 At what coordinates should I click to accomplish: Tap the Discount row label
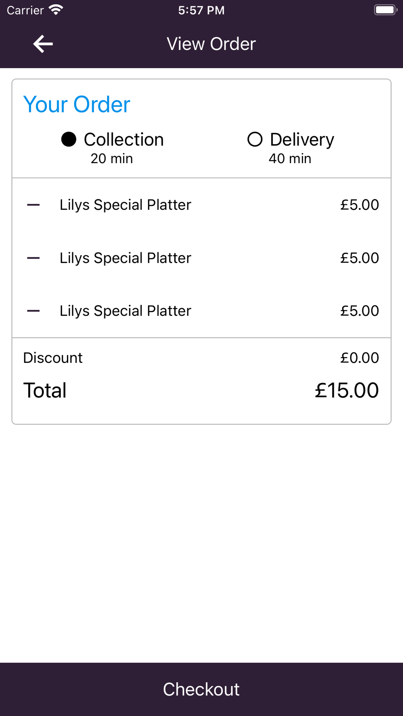pyautogui.click(x=53, y=358)
